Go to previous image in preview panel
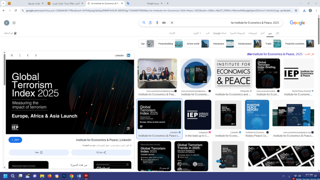This screenshot has width=320, height=180. (x=28, y=55)
